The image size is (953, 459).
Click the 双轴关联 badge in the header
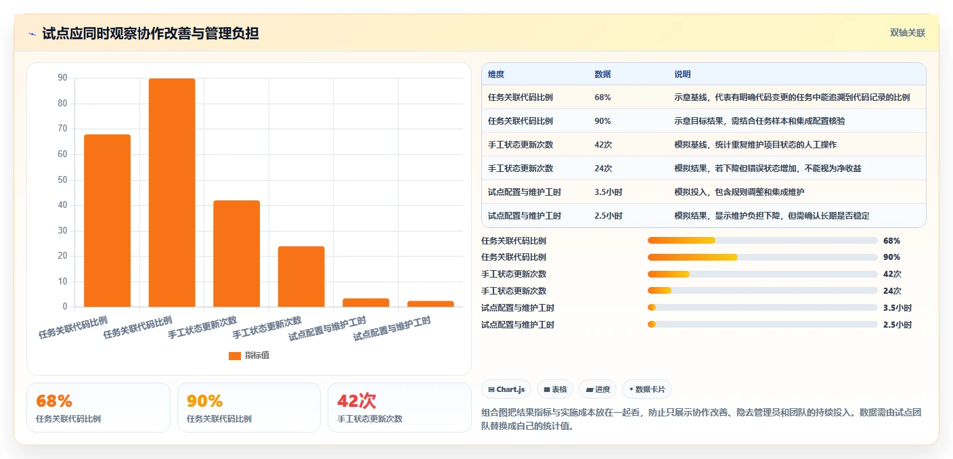[x=907, y=33]
